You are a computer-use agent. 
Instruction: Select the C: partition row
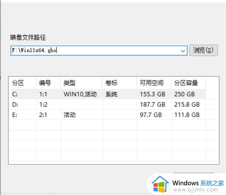108,94
